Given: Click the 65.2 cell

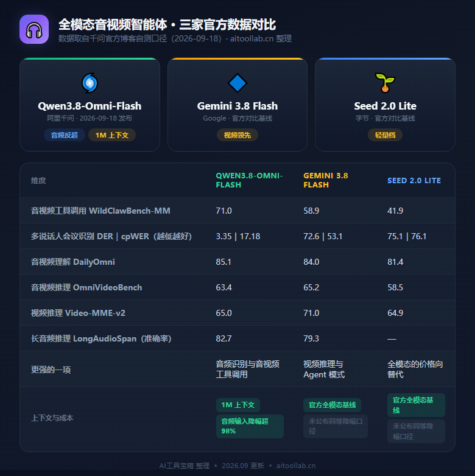Looking at the screenshot, I should pos(311,287).
